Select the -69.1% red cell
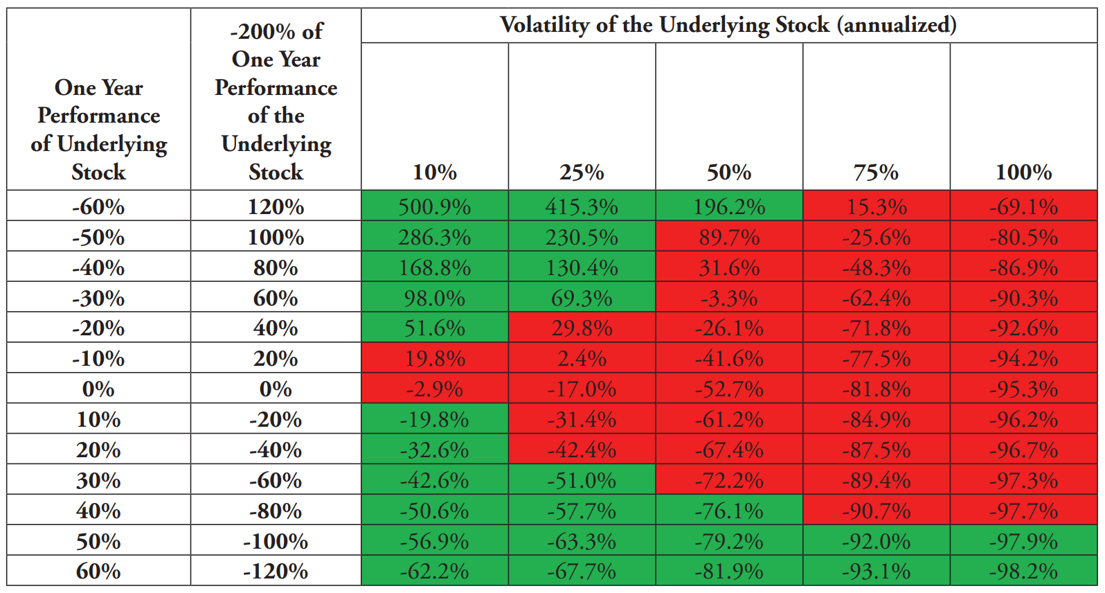This screenshot has height=593, width=1105. [x=1024, y=206]
